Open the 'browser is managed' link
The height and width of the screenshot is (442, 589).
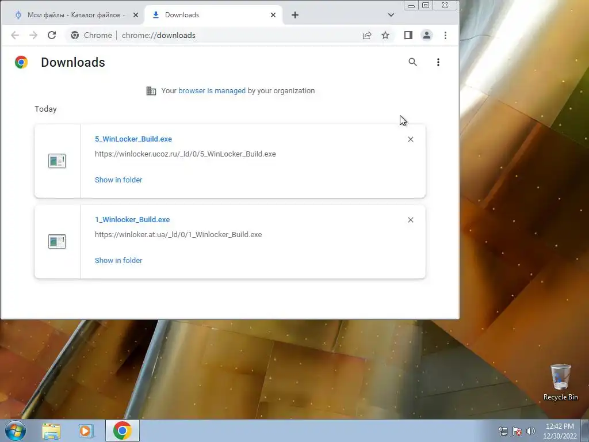pos(212,90)
